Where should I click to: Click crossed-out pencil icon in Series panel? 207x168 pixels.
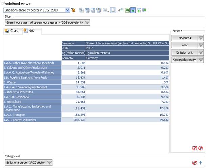pos(200,148)
